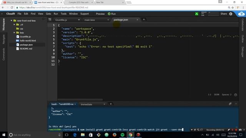Click the Cortana Ask me anything box
246x138 pixels.
pyautogui.click(x=35, y=135)
